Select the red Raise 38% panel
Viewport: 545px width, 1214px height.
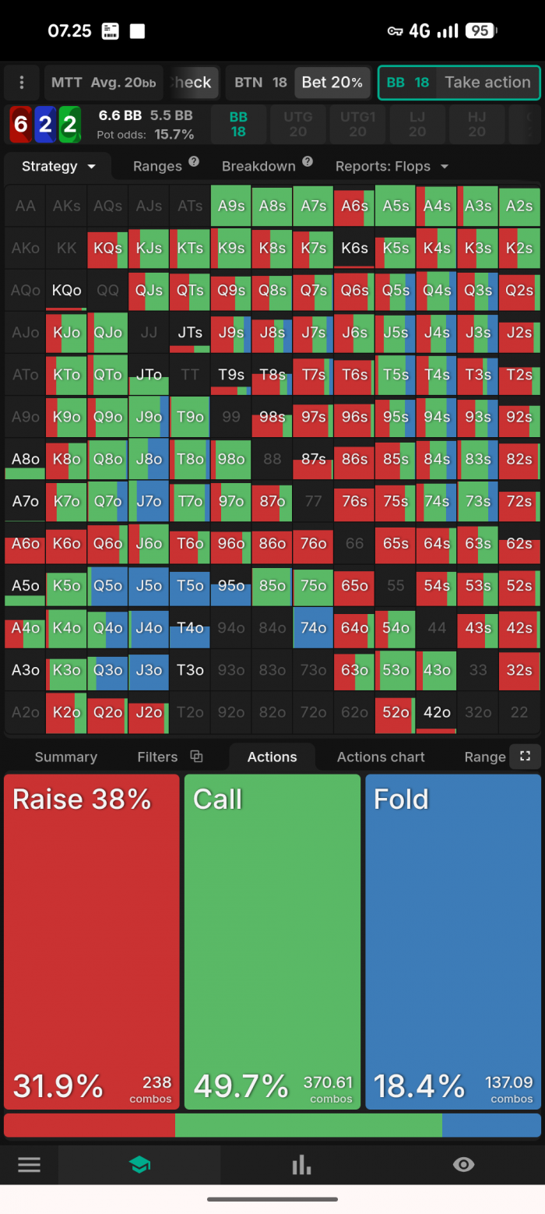click(92, 941)
